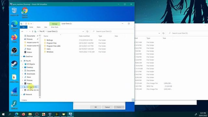
Task: Open the Windows Start menu
Action: (x=3, y=114)
